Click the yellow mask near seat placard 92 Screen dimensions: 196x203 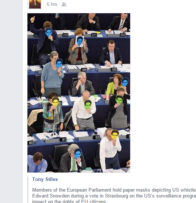pyautogui.click(x=114, y=134)
